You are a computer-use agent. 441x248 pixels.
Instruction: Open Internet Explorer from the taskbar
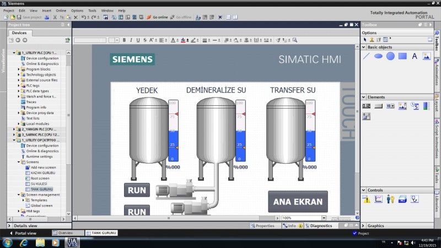tap(24, 242)
